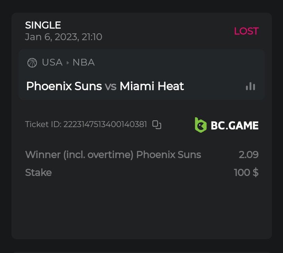Click the arrow between USA and NBA
The width and height of the screenshot is (283, 253).
67,63
